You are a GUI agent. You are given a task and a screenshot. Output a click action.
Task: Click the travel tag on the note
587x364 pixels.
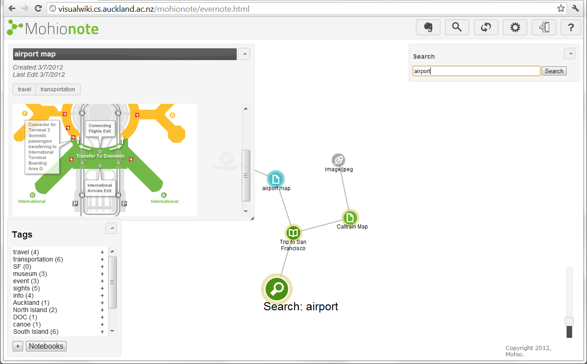24,89
